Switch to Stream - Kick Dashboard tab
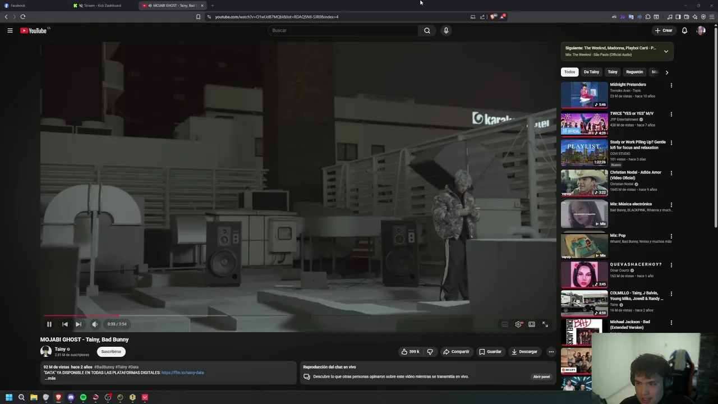 (x=104, y=6)
